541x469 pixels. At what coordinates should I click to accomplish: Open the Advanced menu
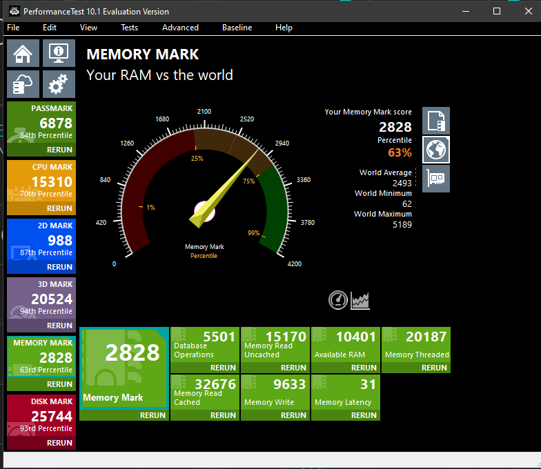click(x=181, y=28)
